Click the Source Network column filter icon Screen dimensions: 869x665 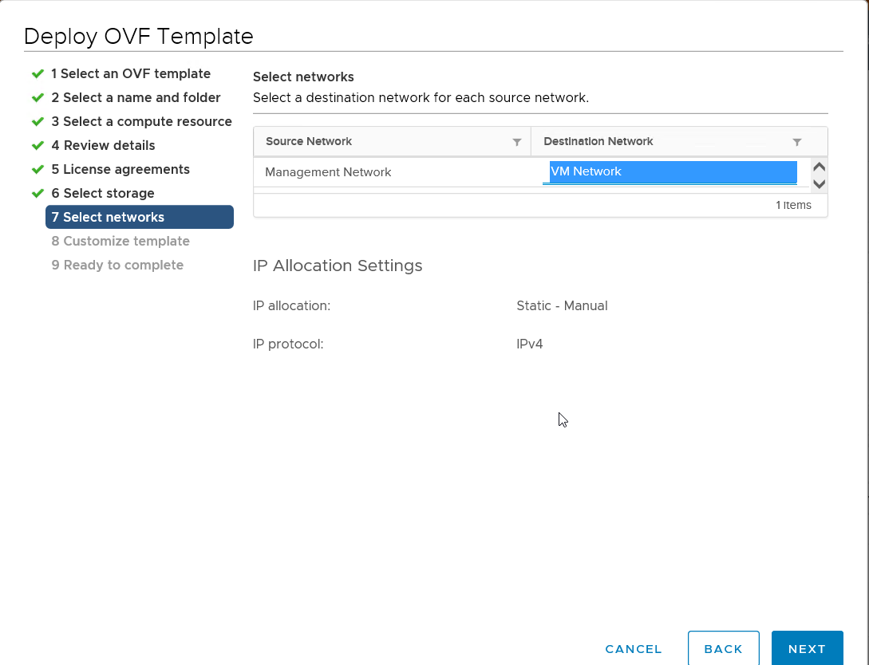(517, 142)
